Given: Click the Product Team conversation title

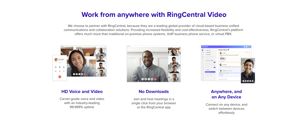Looking at the screenshot, I should (224, 50).
